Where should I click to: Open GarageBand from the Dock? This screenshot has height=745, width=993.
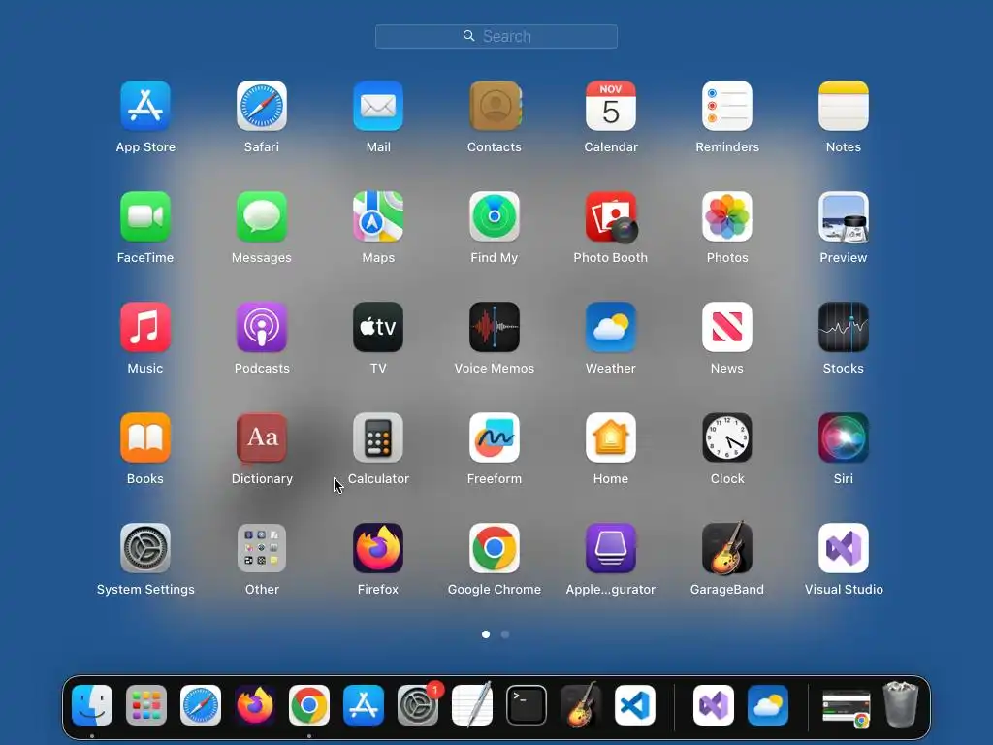click(x=581, y=705)
